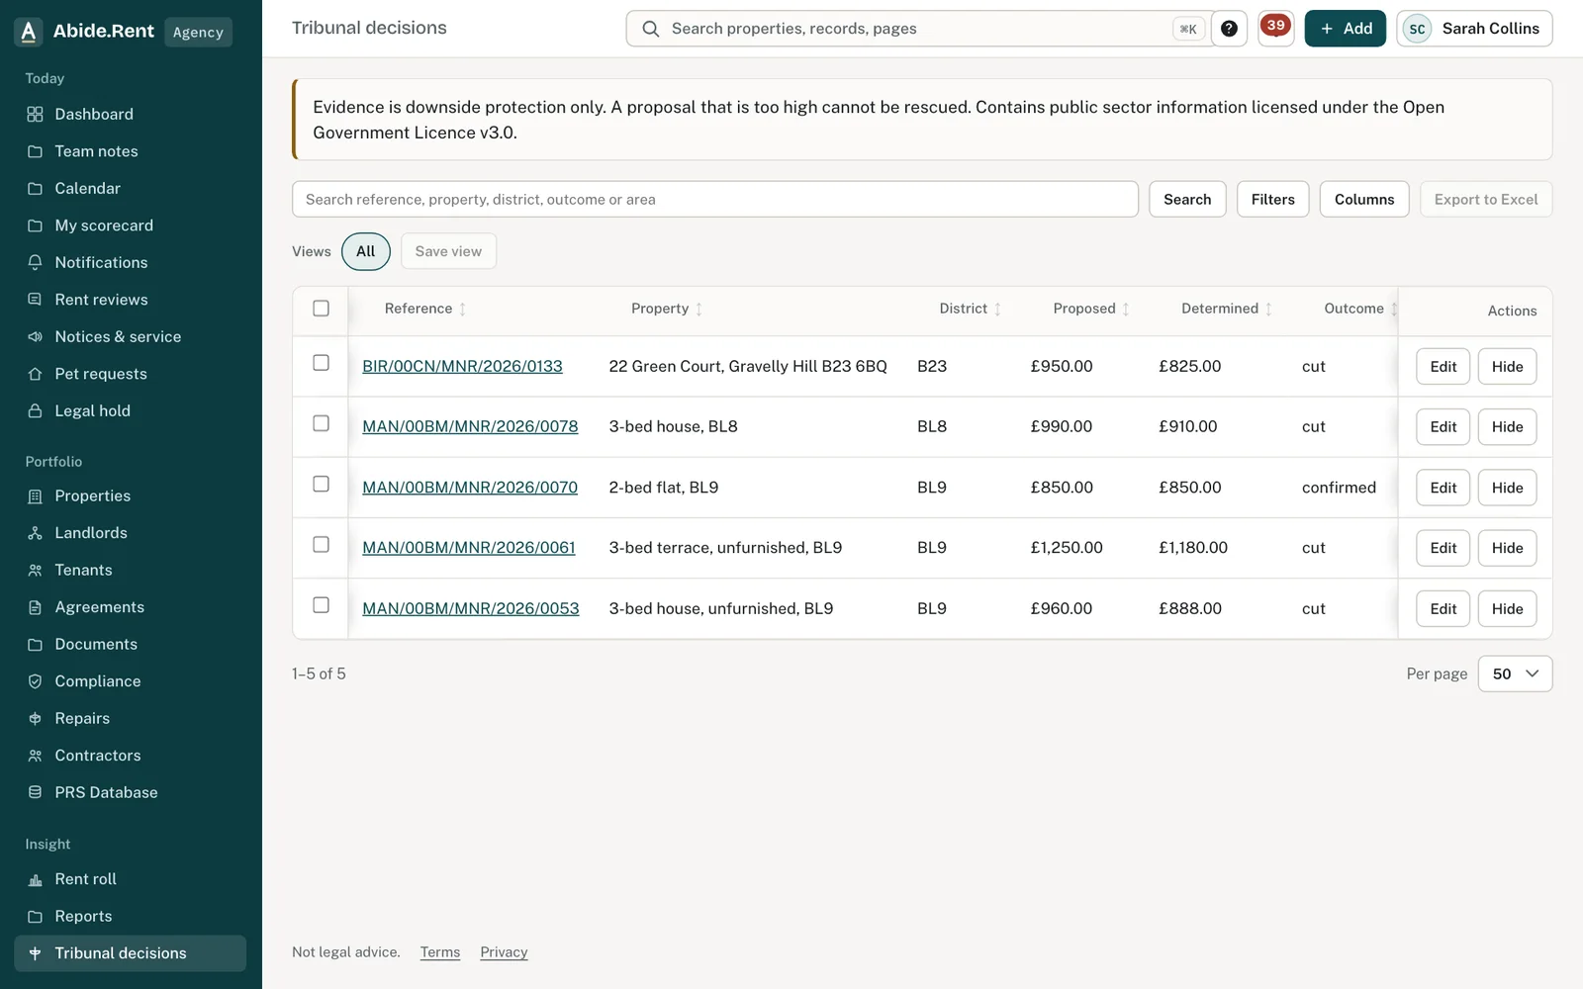The height and width of the screenshot is (989, 1583).
Task: Open the help question-mark icon
Action: coord(1229,29)
